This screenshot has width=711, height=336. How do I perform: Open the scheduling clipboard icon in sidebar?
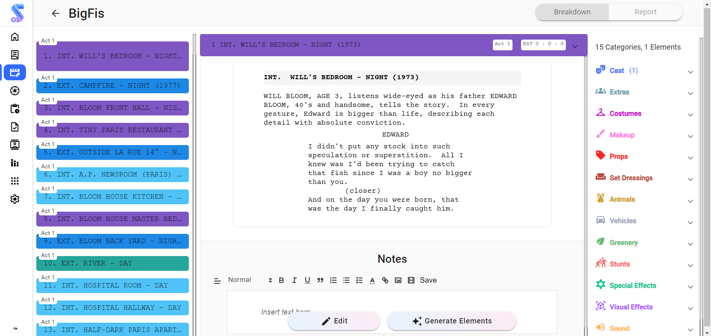point(15,109)
